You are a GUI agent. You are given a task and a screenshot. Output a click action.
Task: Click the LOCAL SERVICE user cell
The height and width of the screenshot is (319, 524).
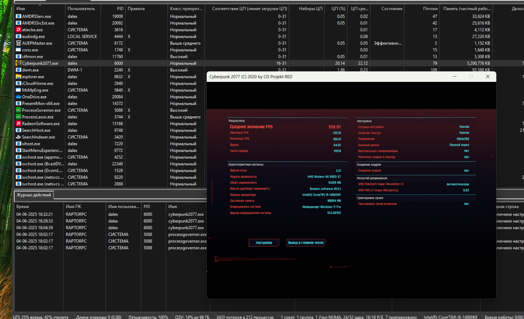pyautogui.click(x=82, y=36)
